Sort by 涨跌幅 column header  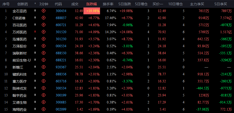91,4
